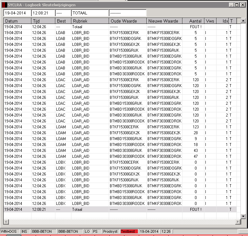Select LOBX row with old value BTMBD30308GRIJK
The image size is (248, 236).
point(120,198)
